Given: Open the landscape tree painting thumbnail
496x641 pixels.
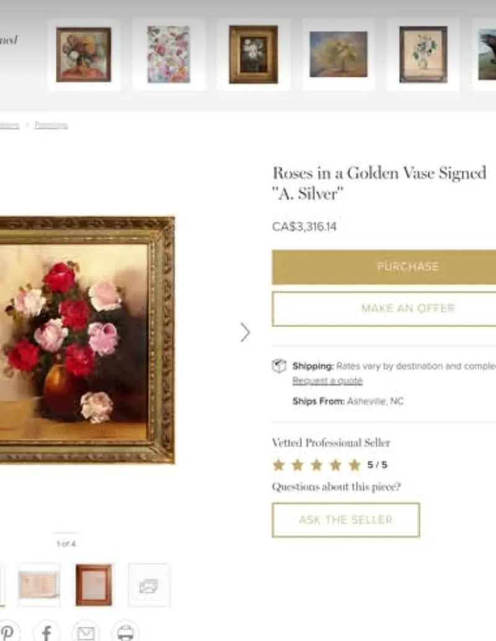Looking at the screenshot, I should pos(339,55).
